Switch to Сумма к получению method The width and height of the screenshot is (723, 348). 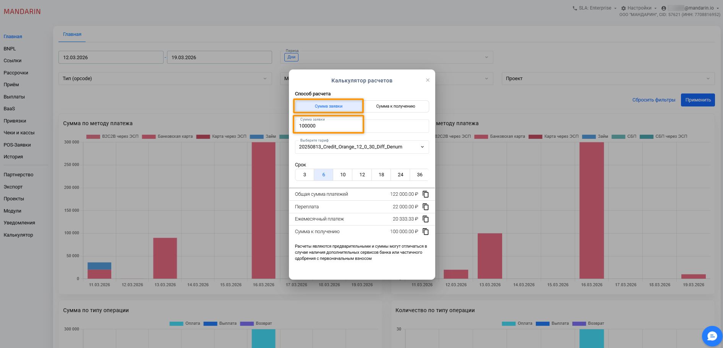396,106
